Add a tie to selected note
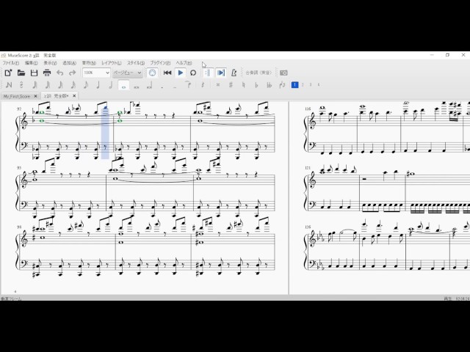The height and width of the screenshot is (352, 470). (188, 85)
